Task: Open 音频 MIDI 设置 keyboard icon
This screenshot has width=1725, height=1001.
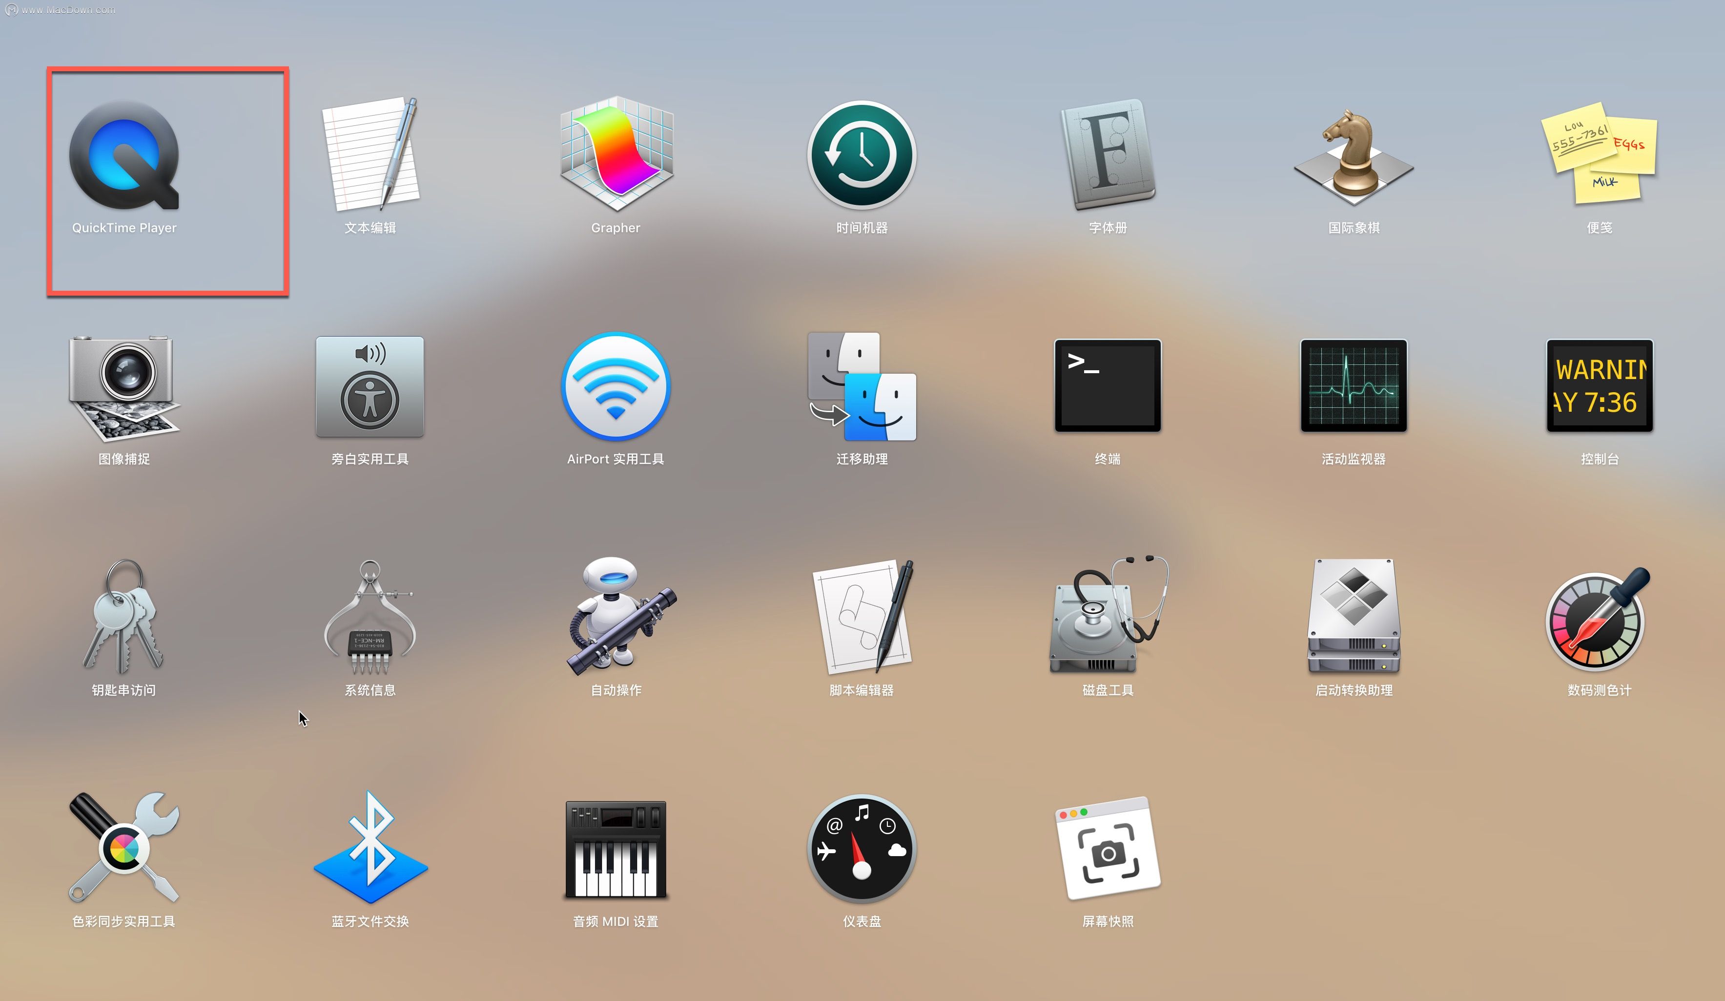Action: (x=616, y=849)
